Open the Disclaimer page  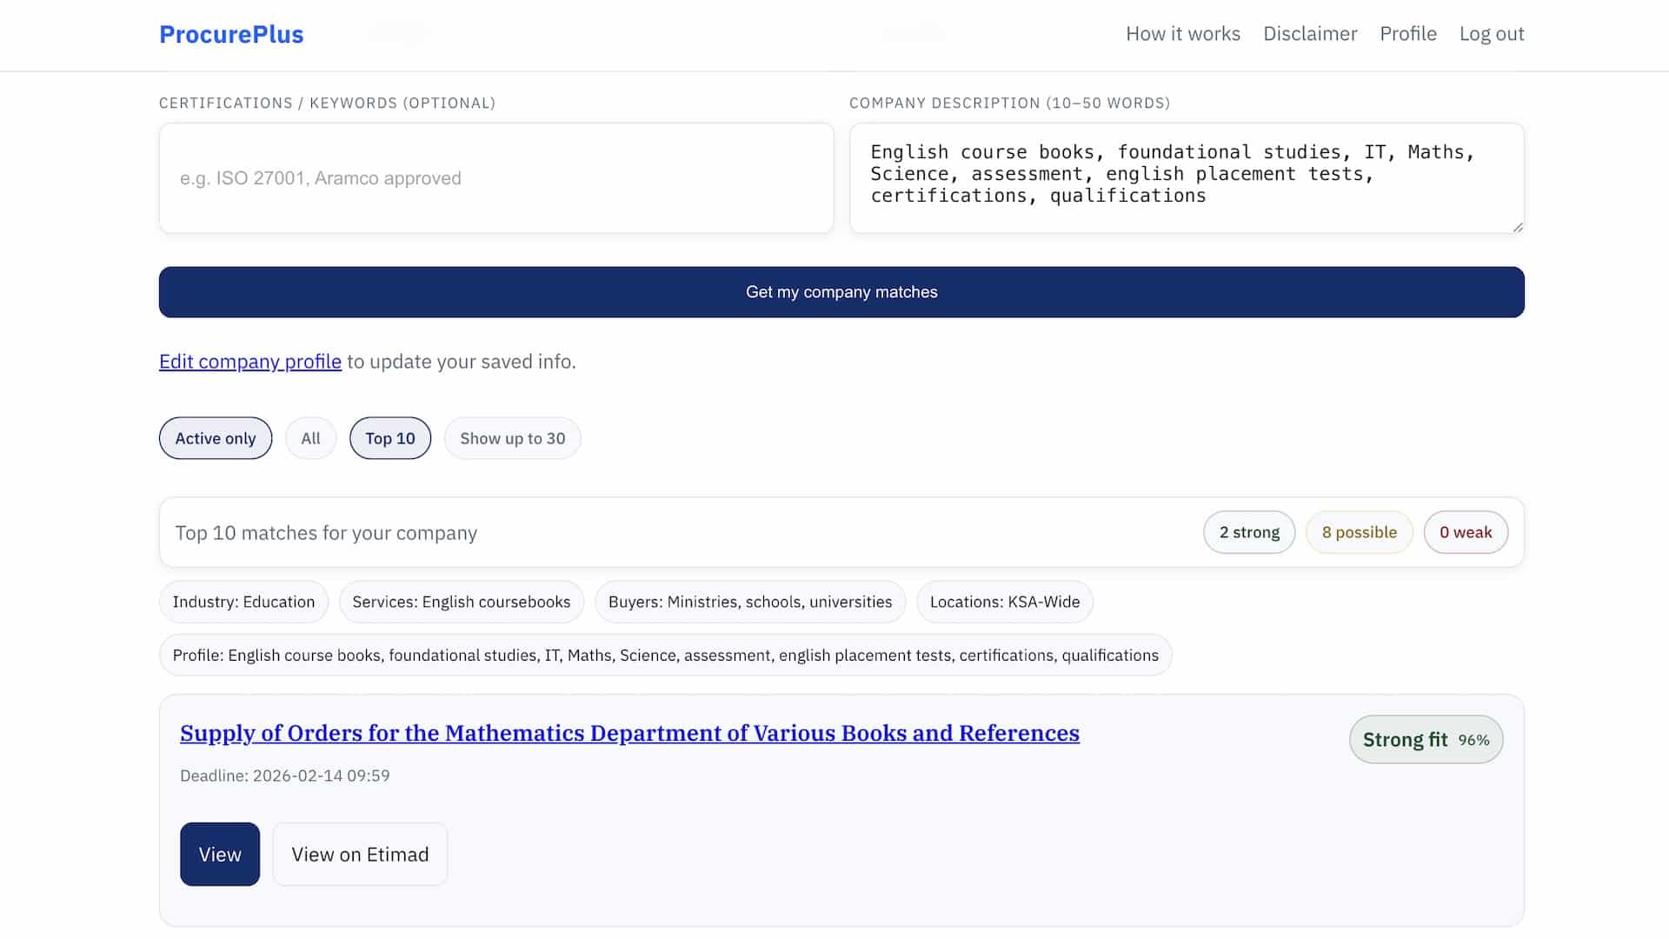coord(1309,34)
